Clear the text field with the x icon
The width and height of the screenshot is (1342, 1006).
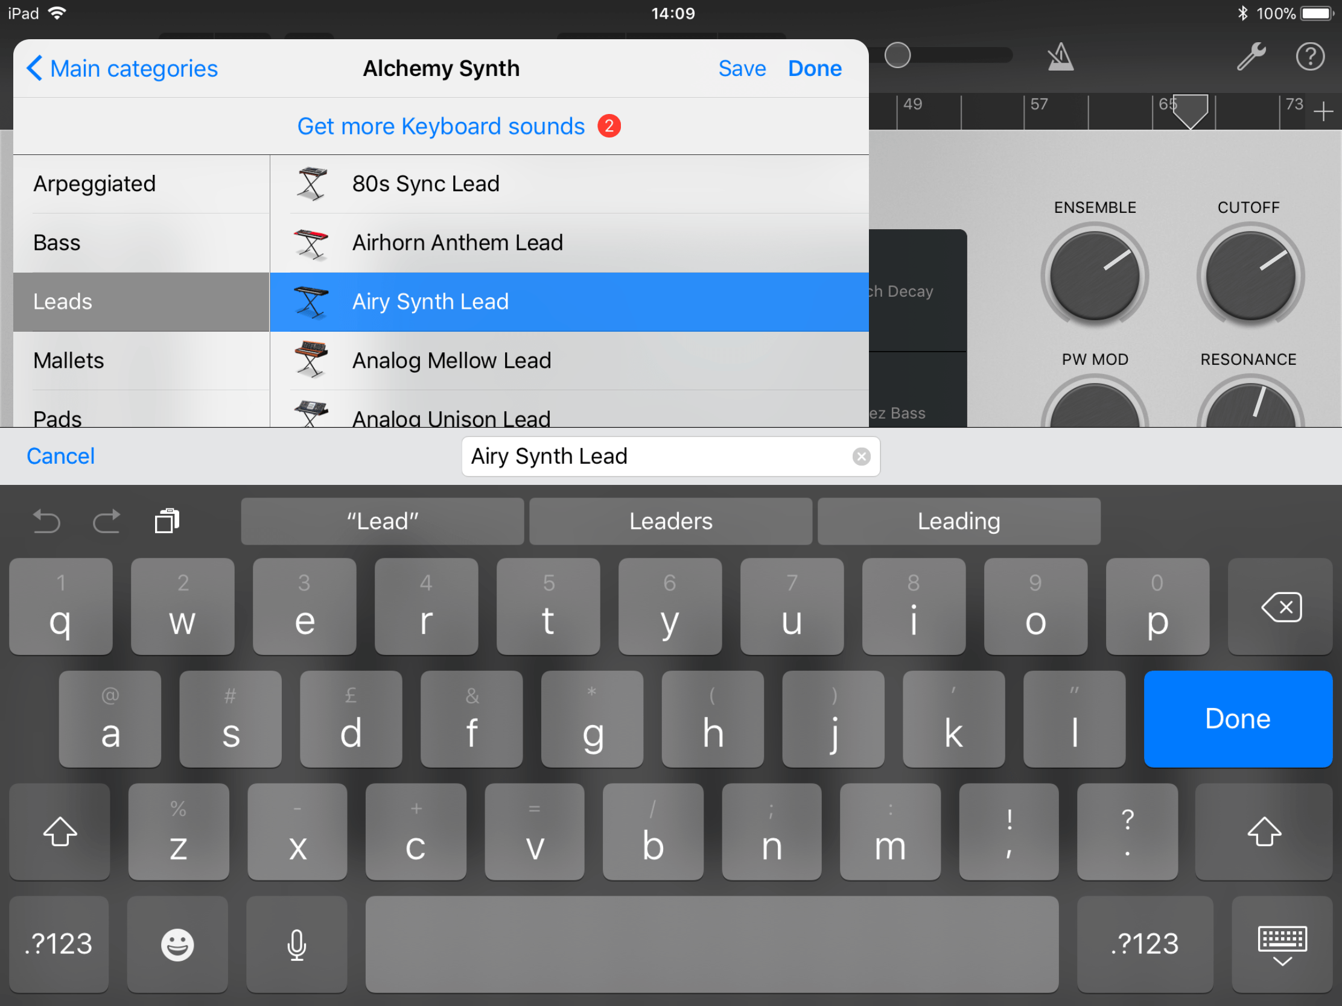862,457
